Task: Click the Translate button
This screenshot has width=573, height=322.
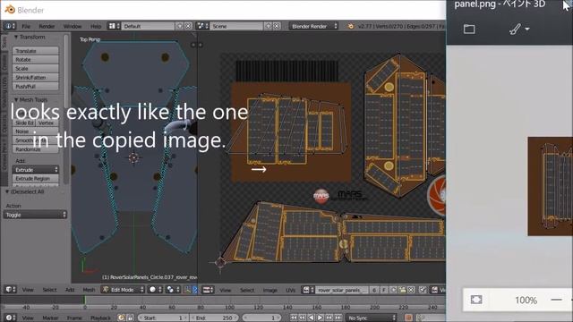Action: 36,51
